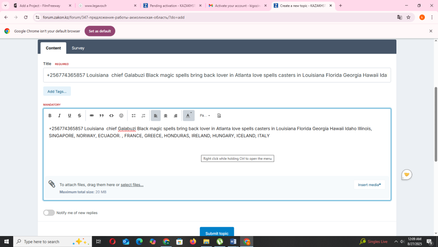Insert a quote block

point(102,115)
